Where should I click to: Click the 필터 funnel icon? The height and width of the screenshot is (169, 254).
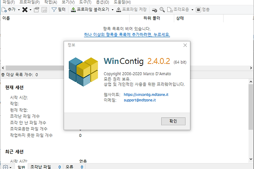pyautogui.click(x=54, y=10)
